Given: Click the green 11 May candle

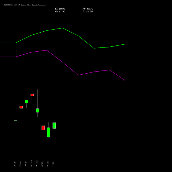Looking at the screenshot, I should point(54,126).
